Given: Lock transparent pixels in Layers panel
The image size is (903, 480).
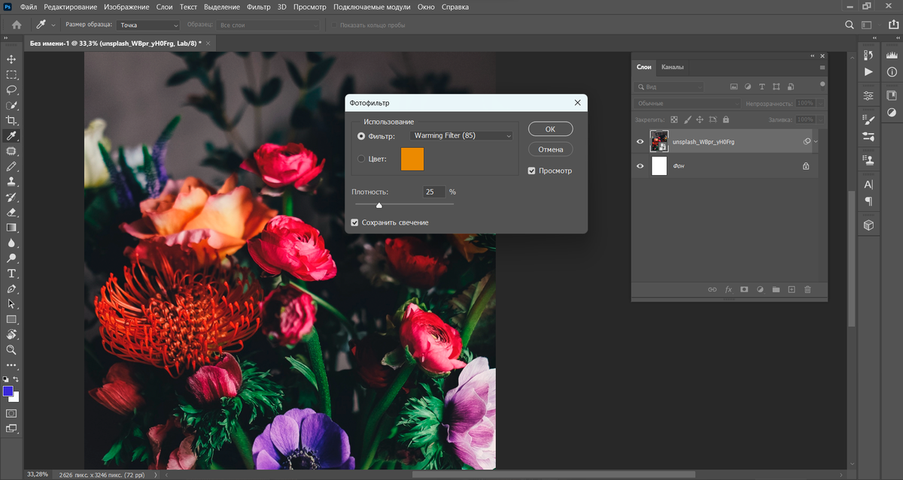Looking at the screenshot, I should tap(674, 119).
